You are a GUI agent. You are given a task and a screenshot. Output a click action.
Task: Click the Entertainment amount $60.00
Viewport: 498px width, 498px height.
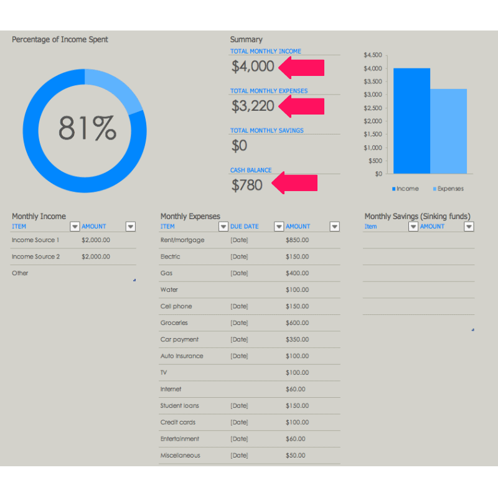tap(295, 439)
